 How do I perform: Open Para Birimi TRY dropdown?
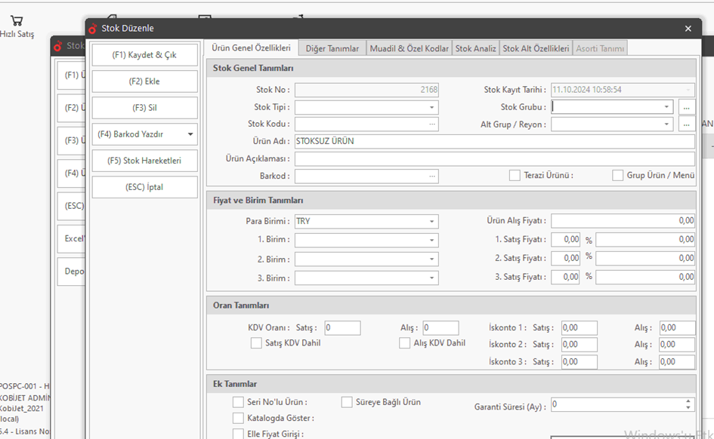(431, 221)
